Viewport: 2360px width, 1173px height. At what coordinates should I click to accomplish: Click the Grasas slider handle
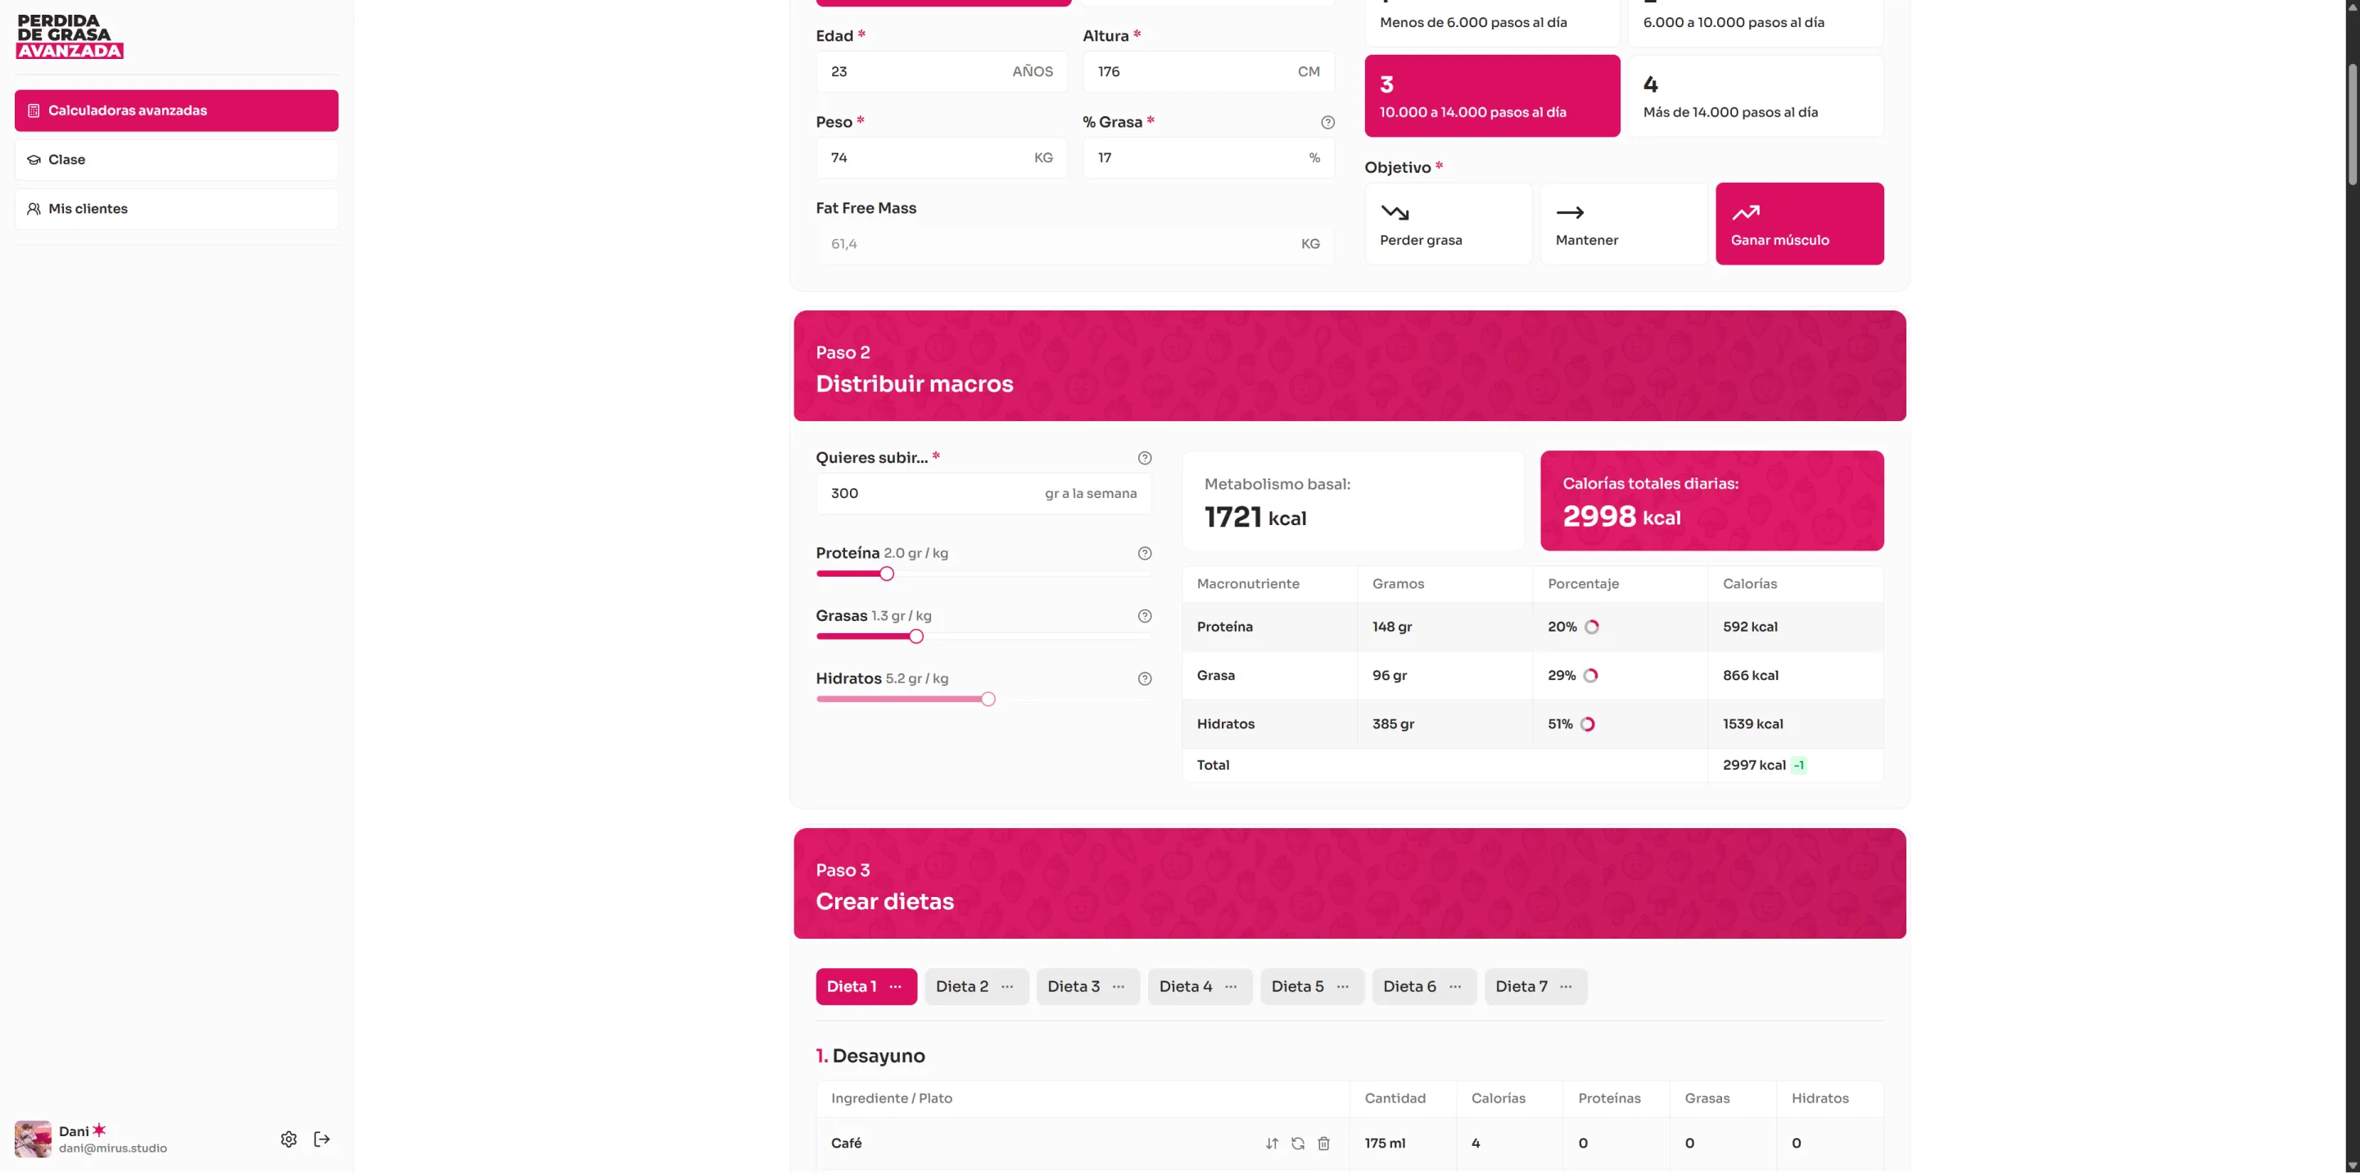pos(916,637)
